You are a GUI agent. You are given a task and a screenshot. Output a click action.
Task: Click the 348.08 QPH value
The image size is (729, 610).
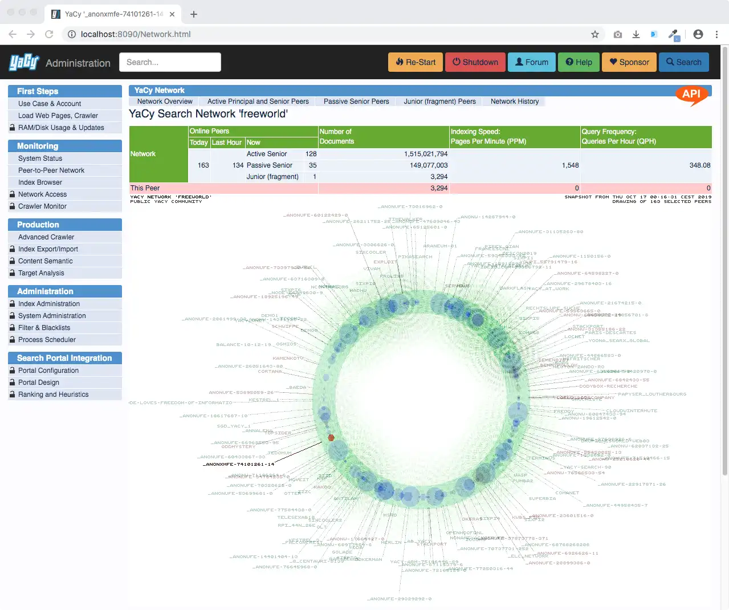coord(700,165)
